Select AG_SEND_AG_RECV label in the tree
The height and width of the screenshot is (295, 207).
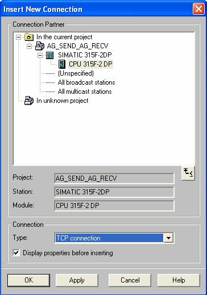point(77,46)
